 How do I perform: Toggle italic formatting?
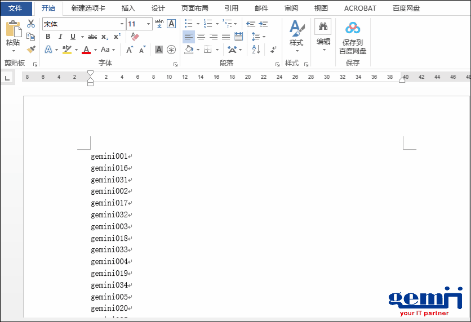click(60, 37)
